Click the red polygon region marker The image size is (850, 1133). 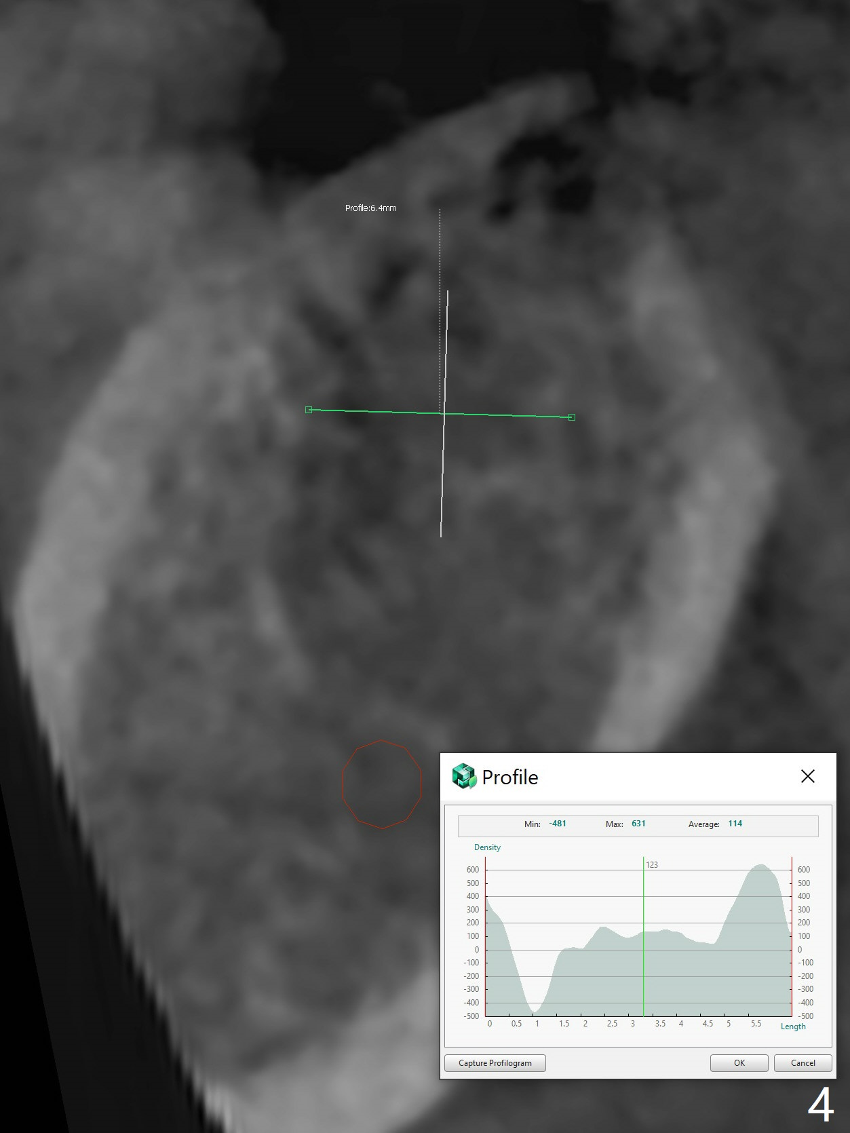pyautogui.click(x=342, y=784)
